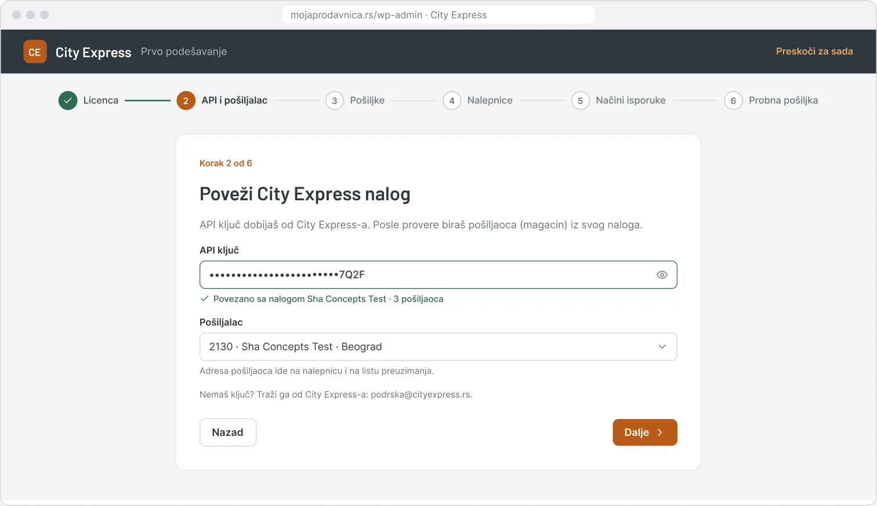Viewport: 877px width, 506px height.
Task: Select the step 5 circle icon
Action: click(580, 100)
